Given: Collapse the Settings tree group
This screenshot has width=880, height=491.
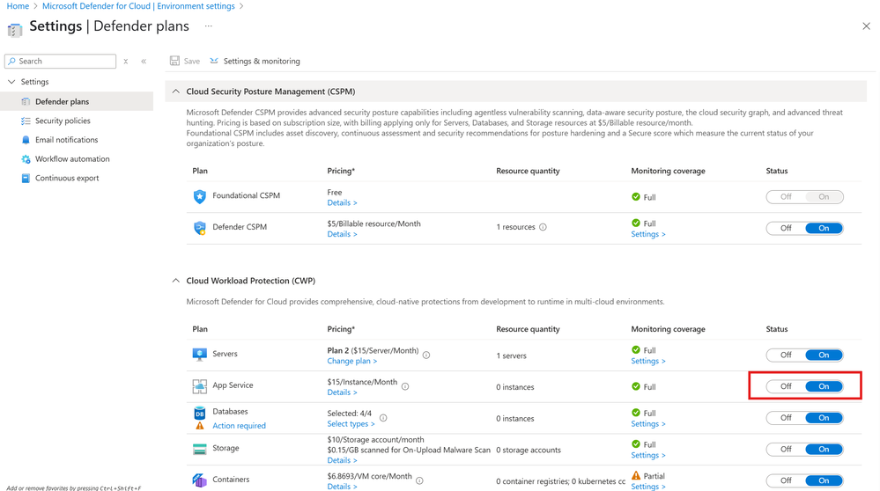Looking at the screenshot, I should pos(11,82).
